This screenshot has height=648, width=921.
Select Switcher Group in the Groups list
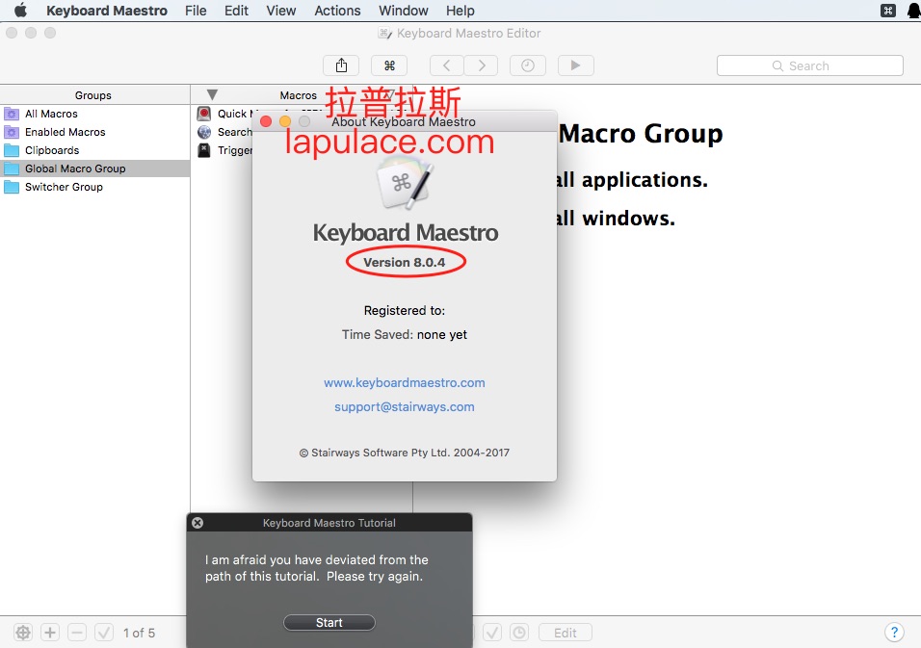64,187
